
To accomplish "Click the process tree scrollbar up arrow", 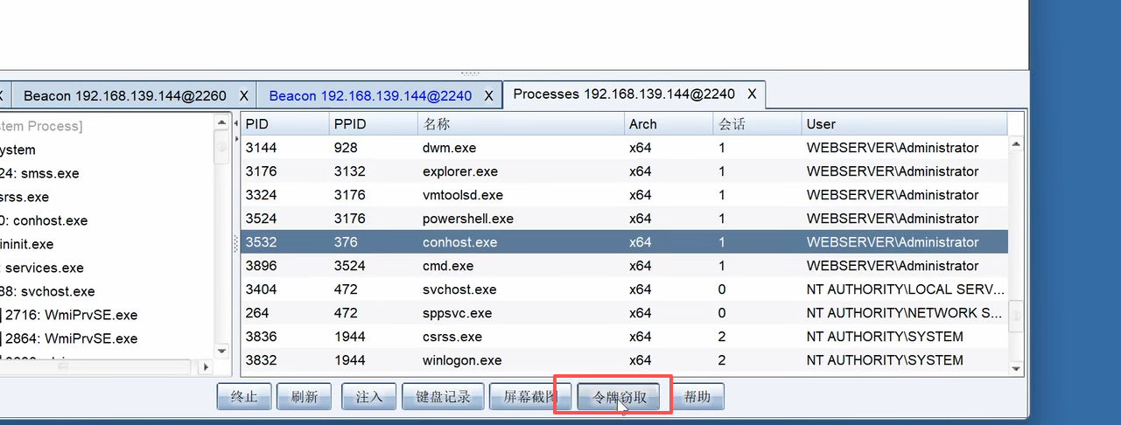I will tap(221, 122).
